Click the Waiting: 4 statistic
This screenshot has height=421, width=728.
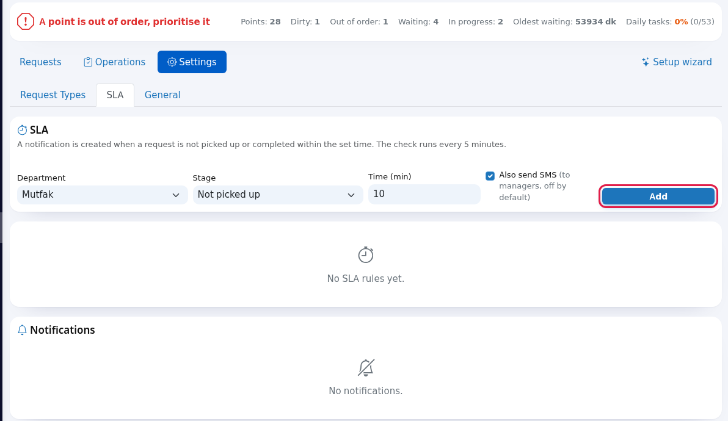point(418,22)
